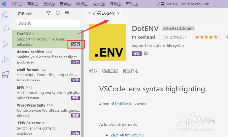Refresh the extensions list
Viewport: 228px width, 137px height.
(58, 13)
